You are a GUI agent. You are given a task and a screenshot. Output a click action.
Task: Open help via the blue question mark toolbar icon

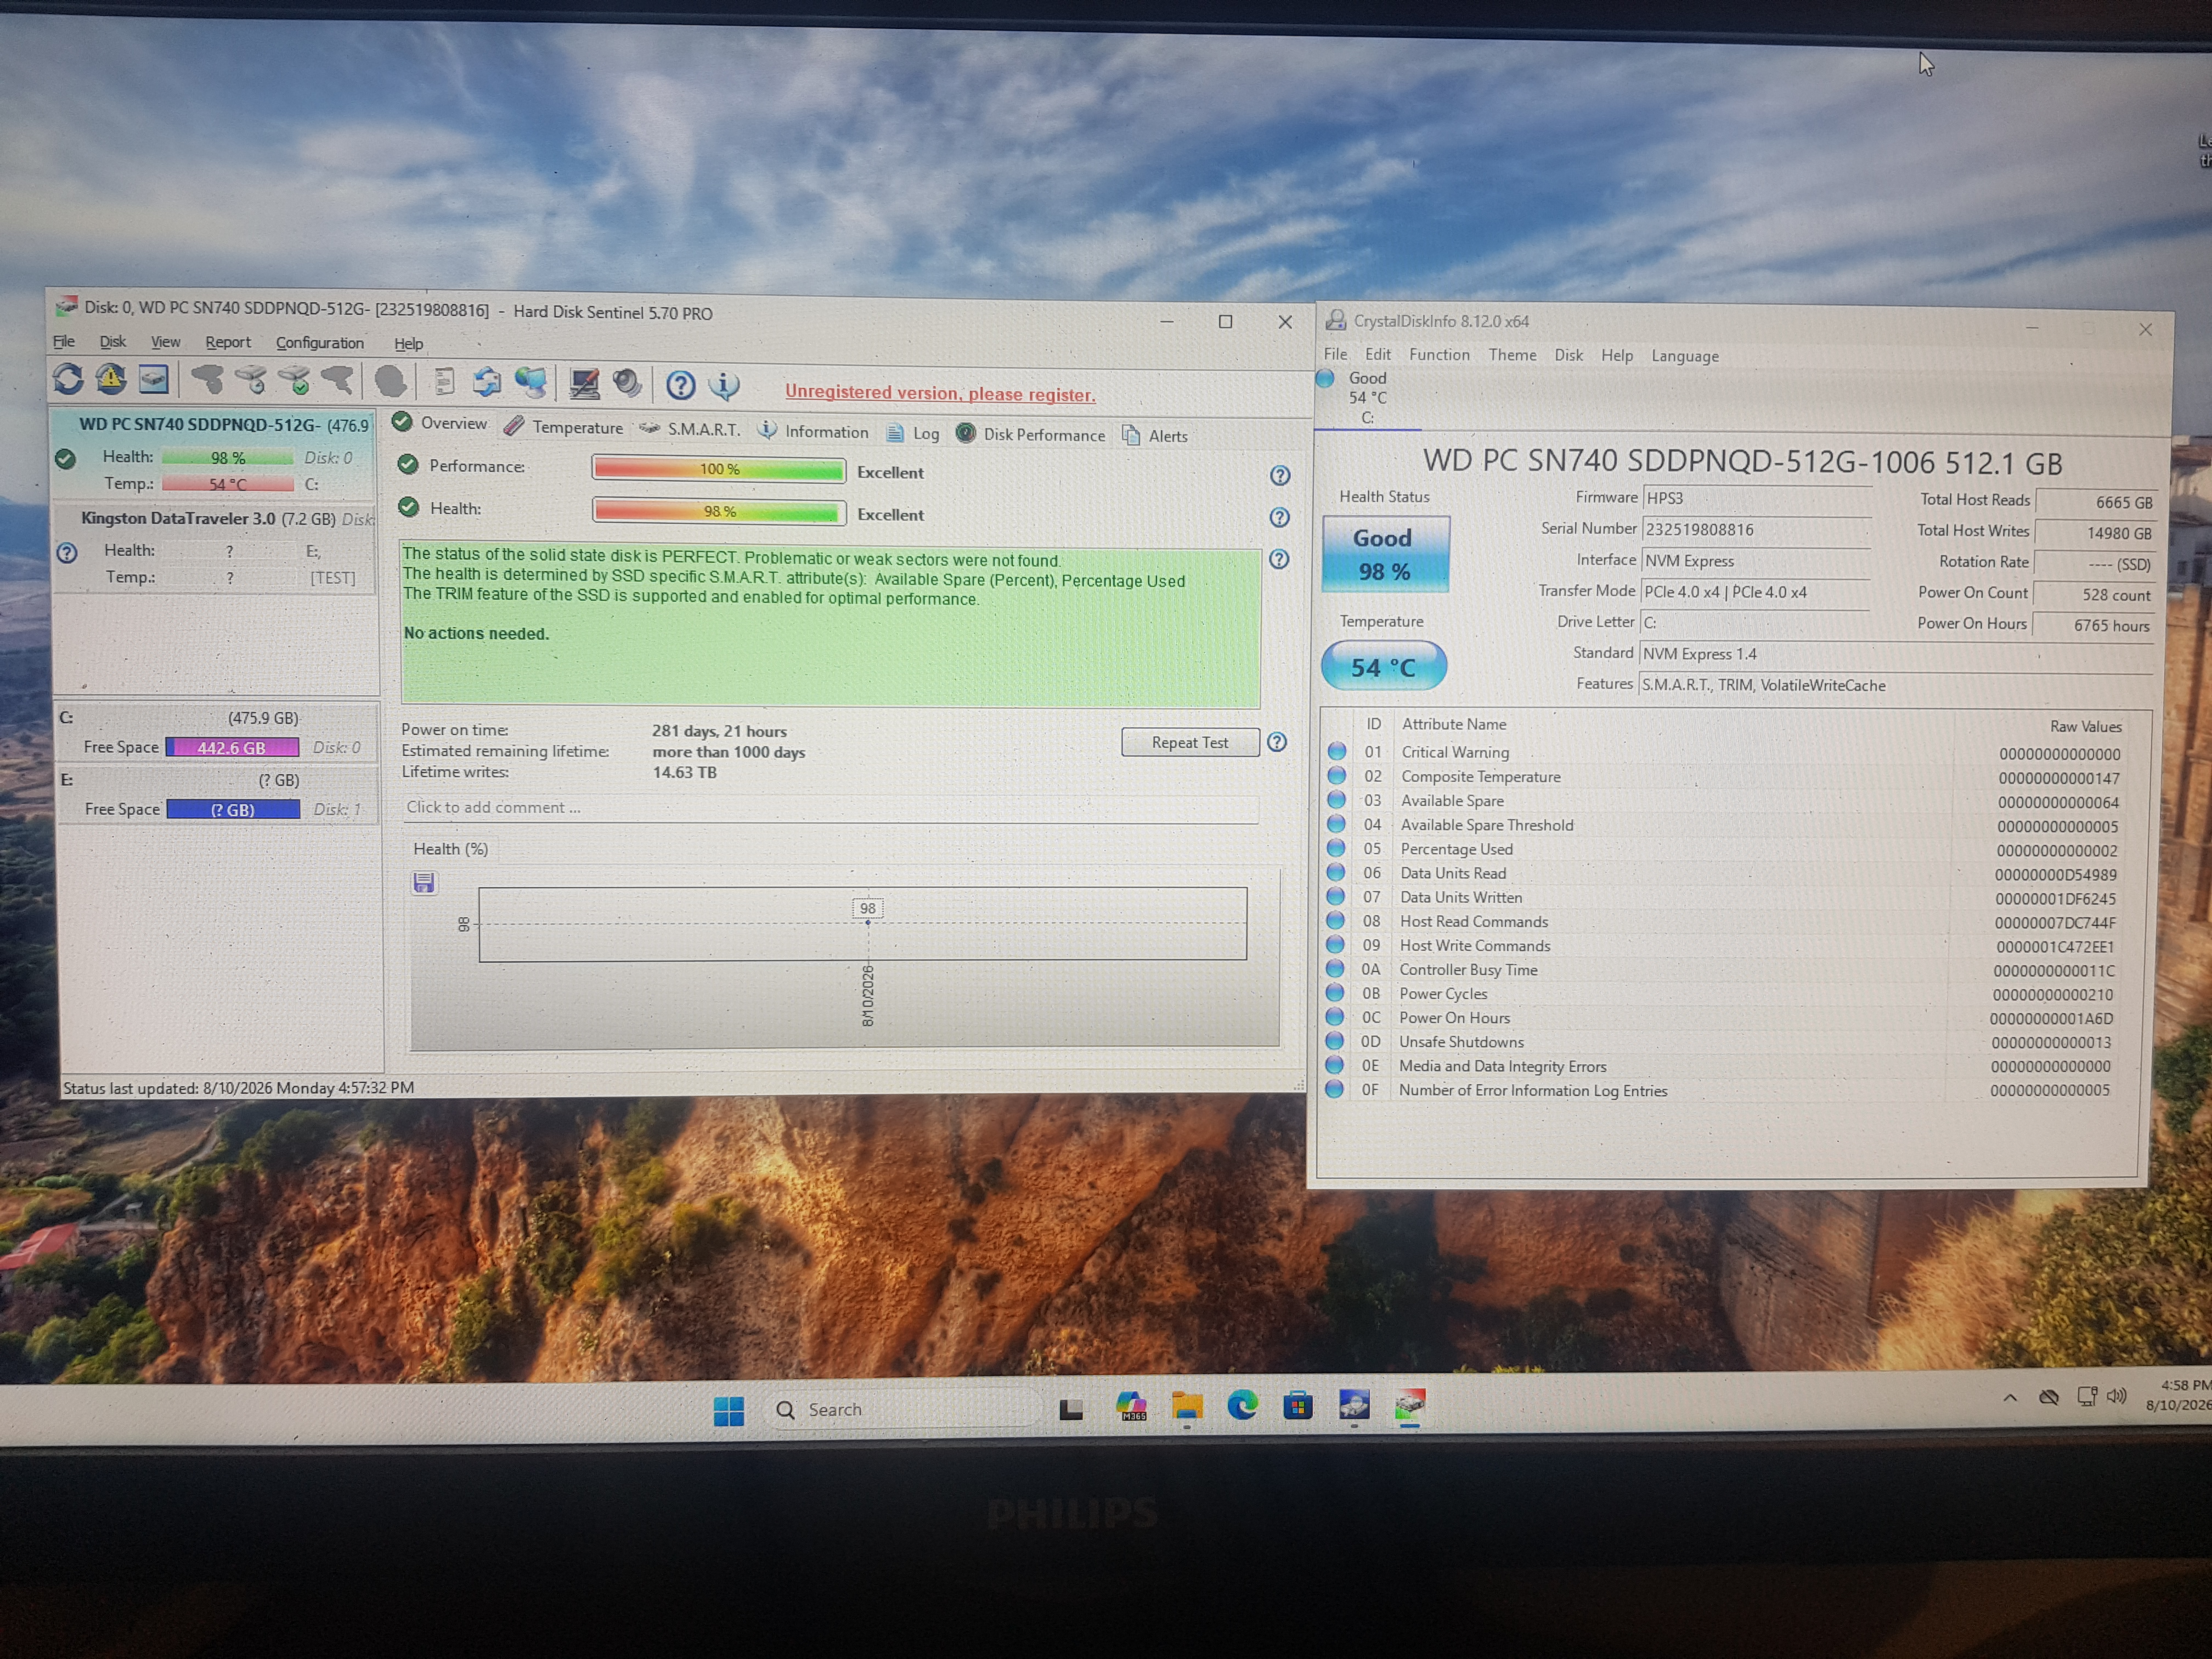click(x=681, y=385)
